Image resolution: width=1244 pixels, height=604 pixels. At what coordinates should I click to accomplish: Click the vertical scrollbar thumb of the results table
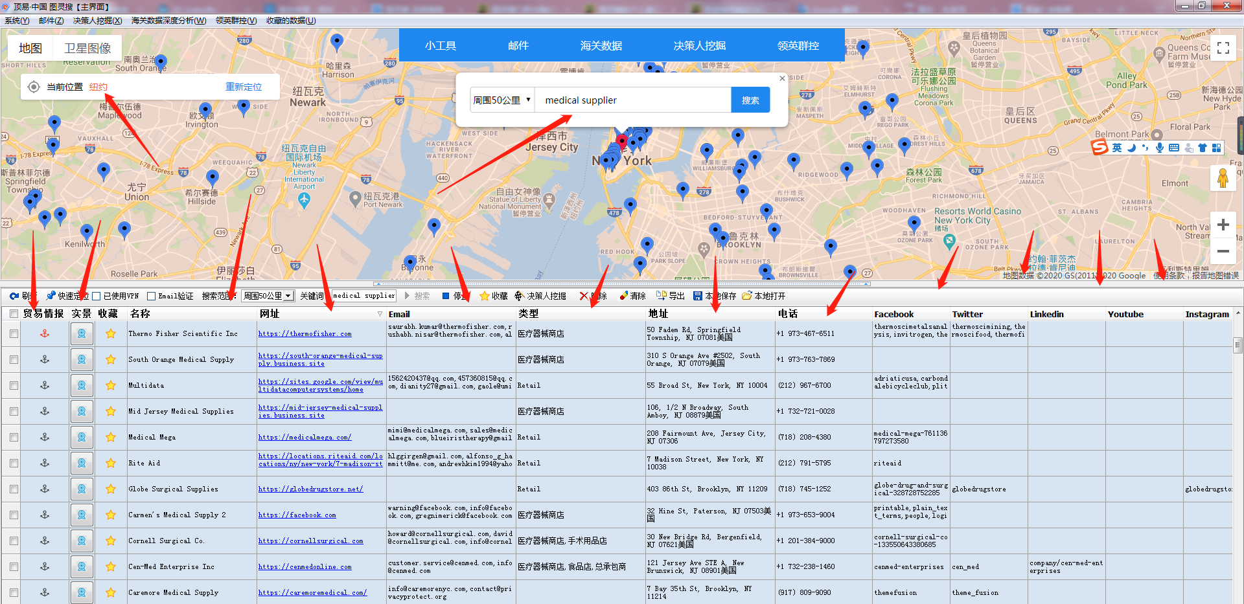pyautogui.click(x=1238, y=345)
